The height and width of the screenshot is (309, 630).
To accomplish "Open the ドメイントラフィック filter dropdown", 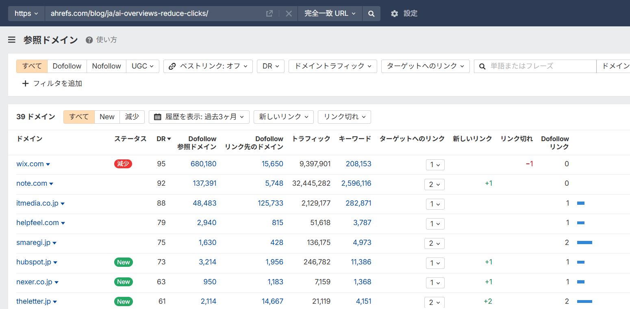I will click(x=333, y=66).
